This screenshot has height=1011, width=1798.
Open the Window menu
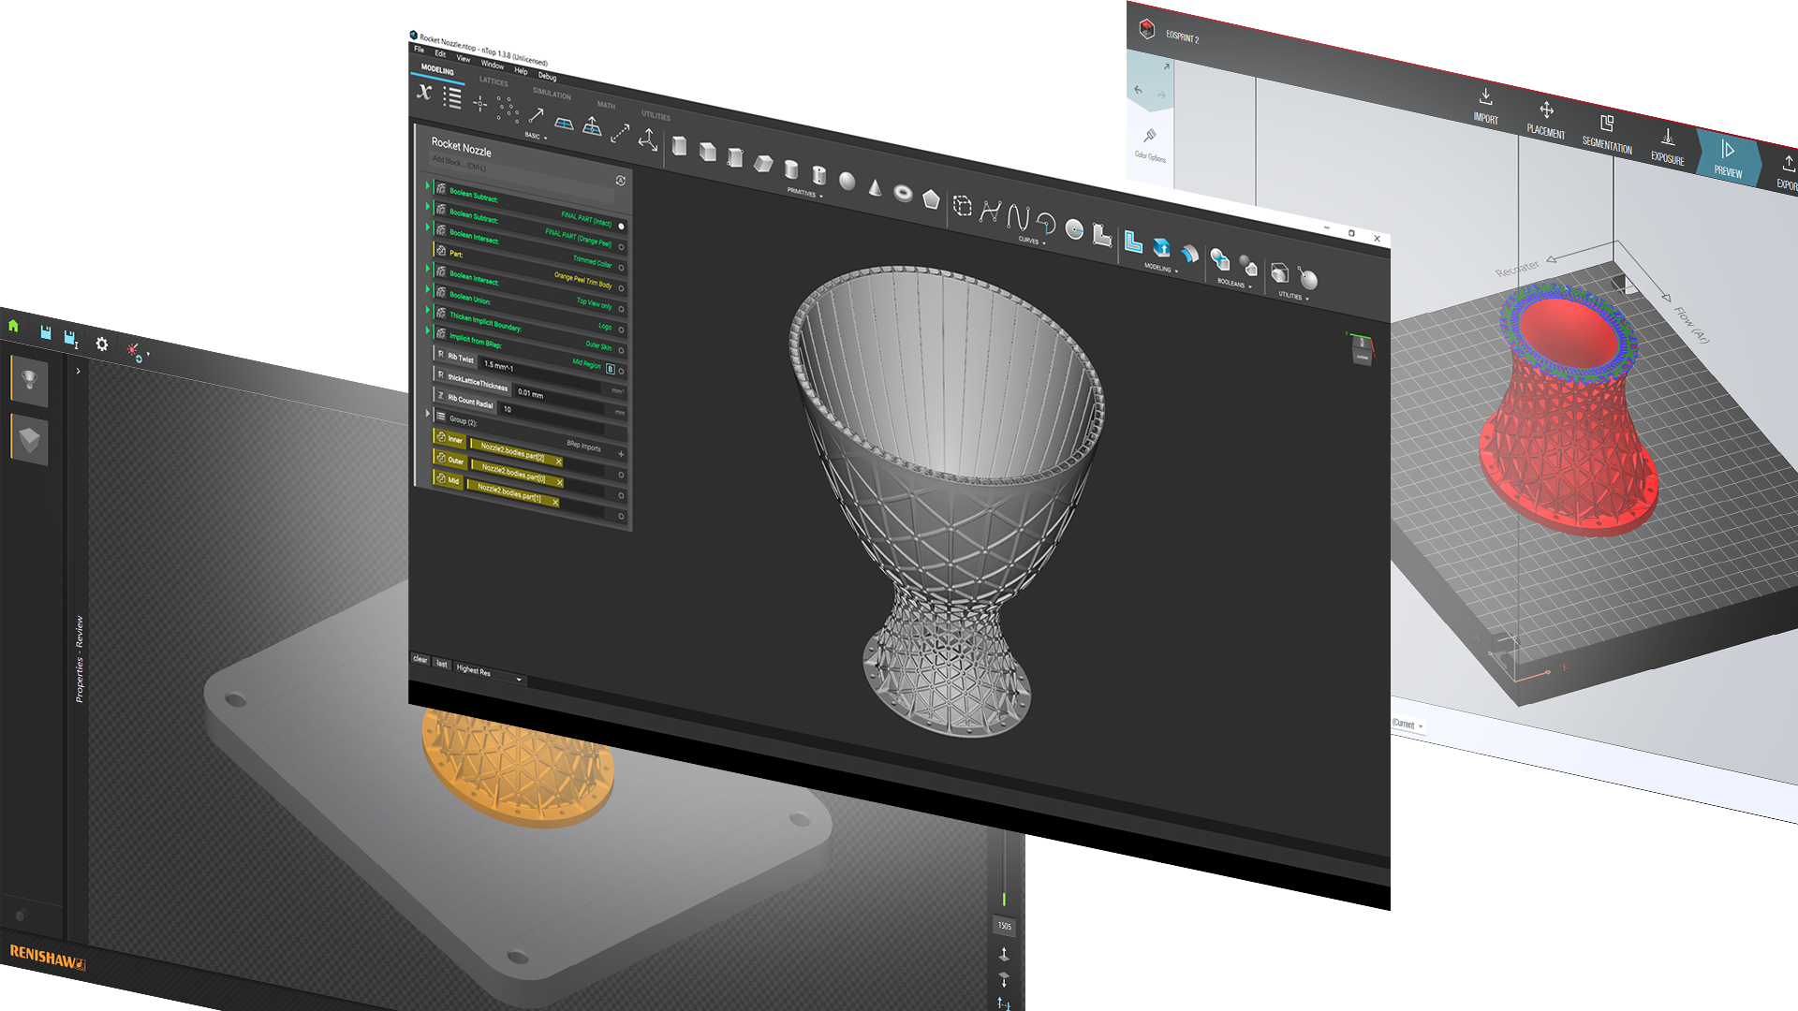[492, 65]
